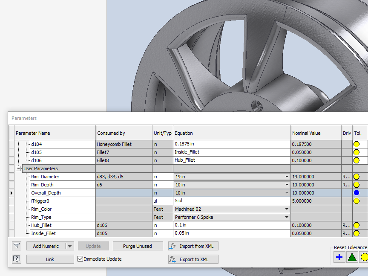Expand the Rim_Type dropdown list

tap(286, 217)
